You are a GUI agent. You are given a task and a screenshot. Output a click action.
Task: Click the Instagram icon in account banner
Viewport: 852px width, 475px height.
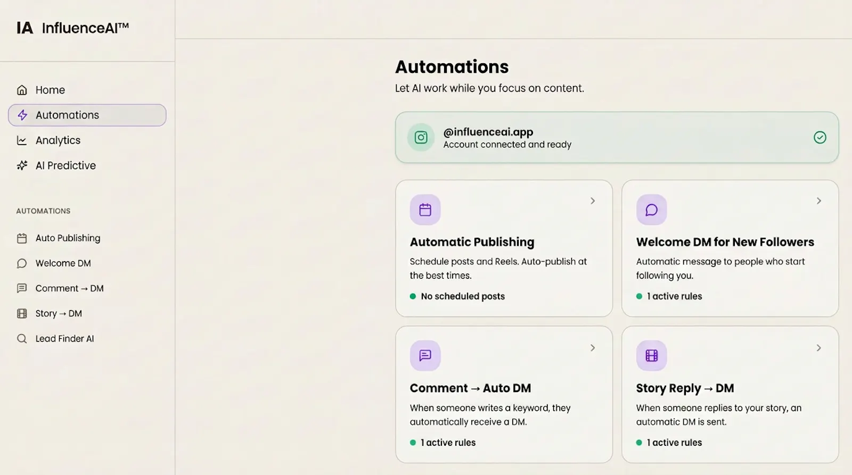pyautogui.click(x=421, y=137)
